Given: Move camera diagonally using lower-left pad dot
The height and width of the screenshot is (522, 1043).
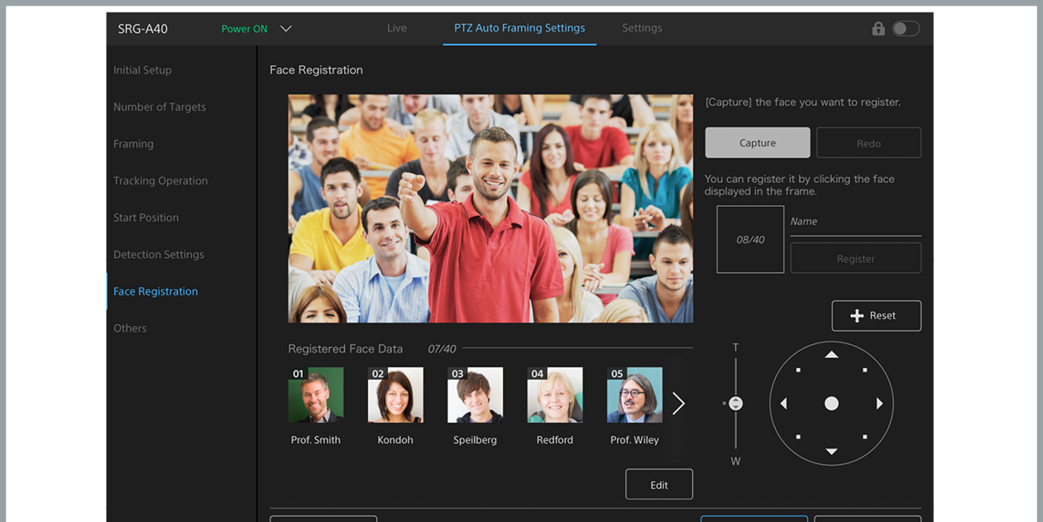Looking at the screenshot, I should pos(798,437).
